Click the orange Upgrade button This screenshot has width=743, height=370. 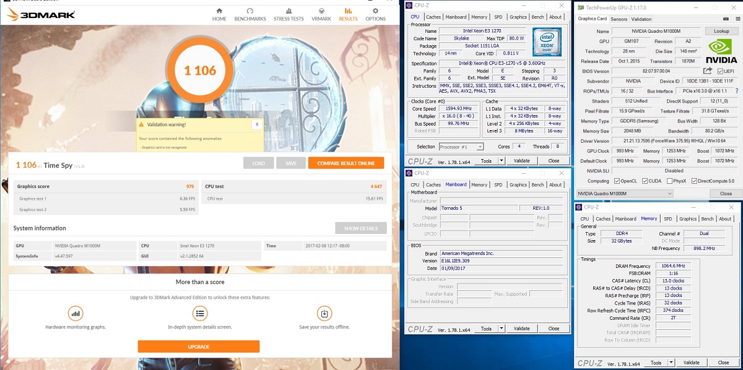(x=198, y=346)
